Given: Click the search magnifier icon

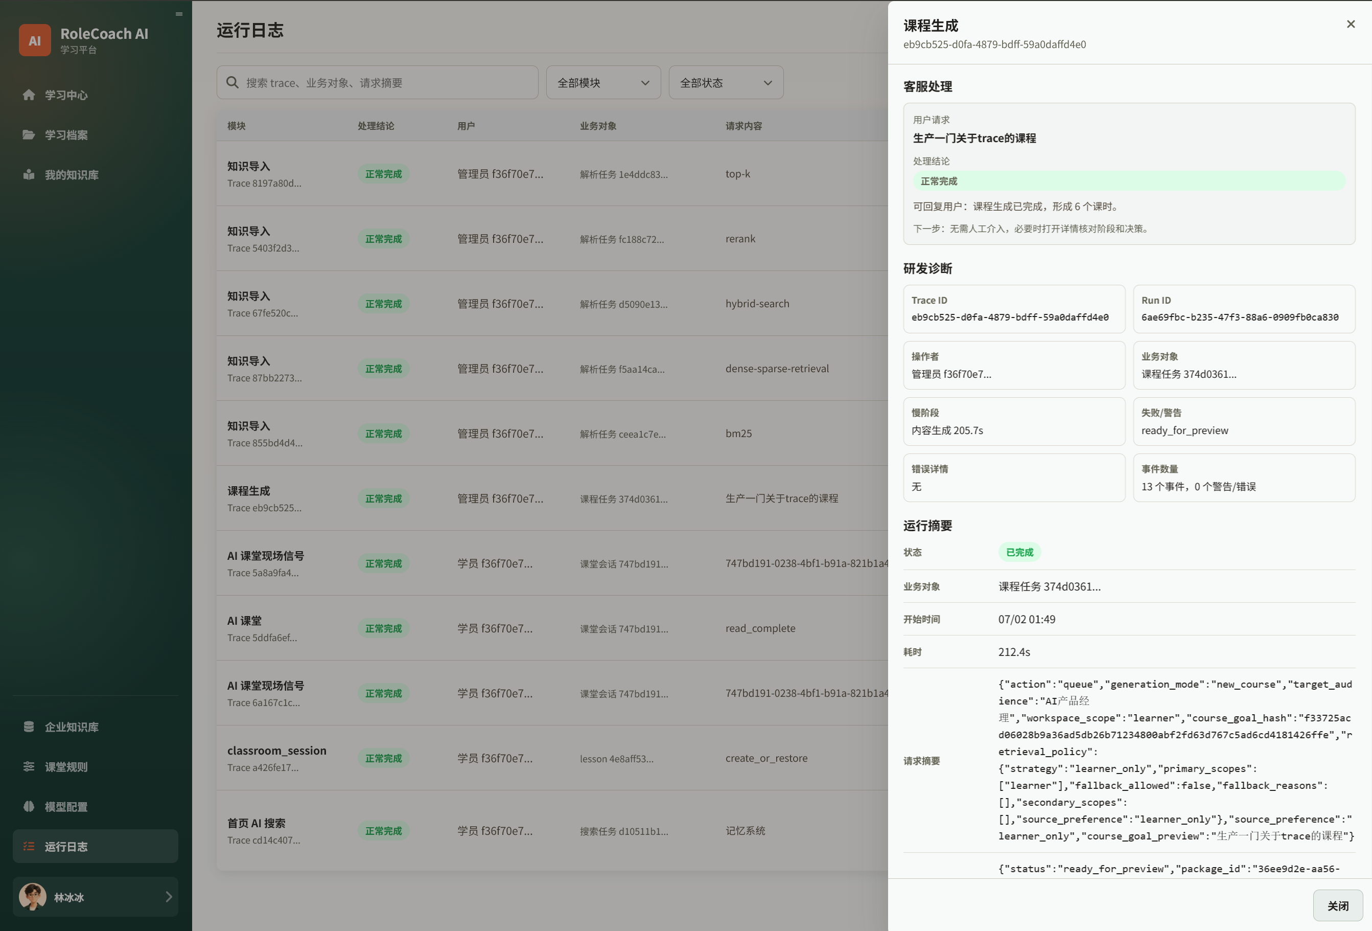Looking at the screenshot, I should (x=232, y=83).
